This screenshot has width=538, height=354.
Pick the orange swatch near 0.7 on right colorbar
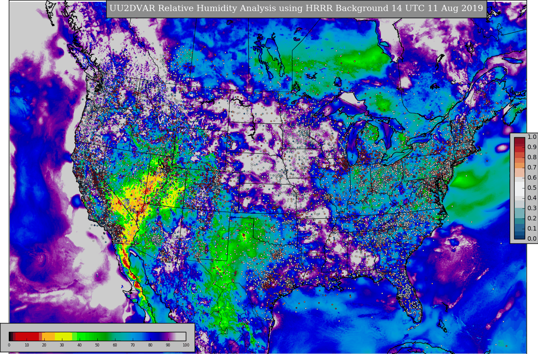click(x=519, y=166)
